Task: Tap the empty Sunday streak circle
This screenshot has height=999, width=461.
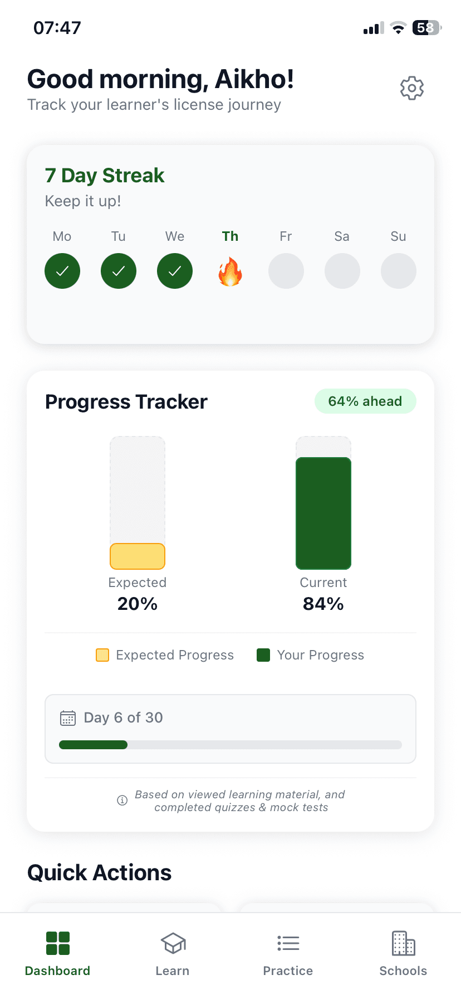Action: (399, 271)
